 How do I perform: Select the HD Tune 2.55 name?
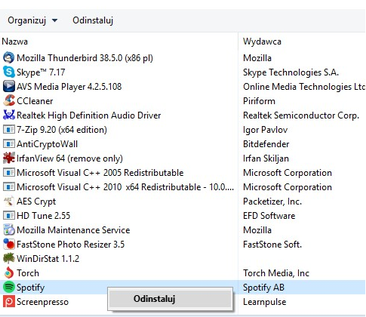coord(43,216)
